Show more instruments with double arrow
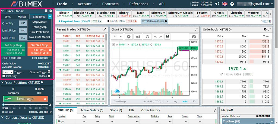278x124 pixels. (x=270, y=14)
